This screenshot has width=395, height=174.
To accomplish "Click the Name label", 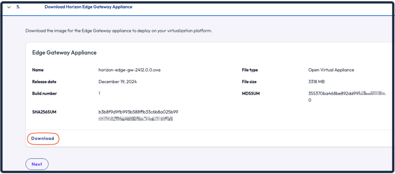I will click(38, 70).
